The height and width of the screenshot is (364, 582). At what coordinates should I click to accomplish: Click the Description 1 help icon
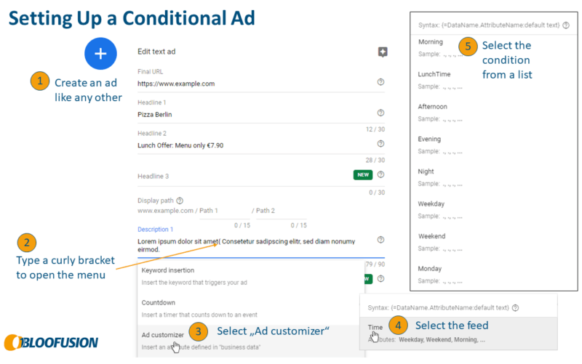coord(381,240)
